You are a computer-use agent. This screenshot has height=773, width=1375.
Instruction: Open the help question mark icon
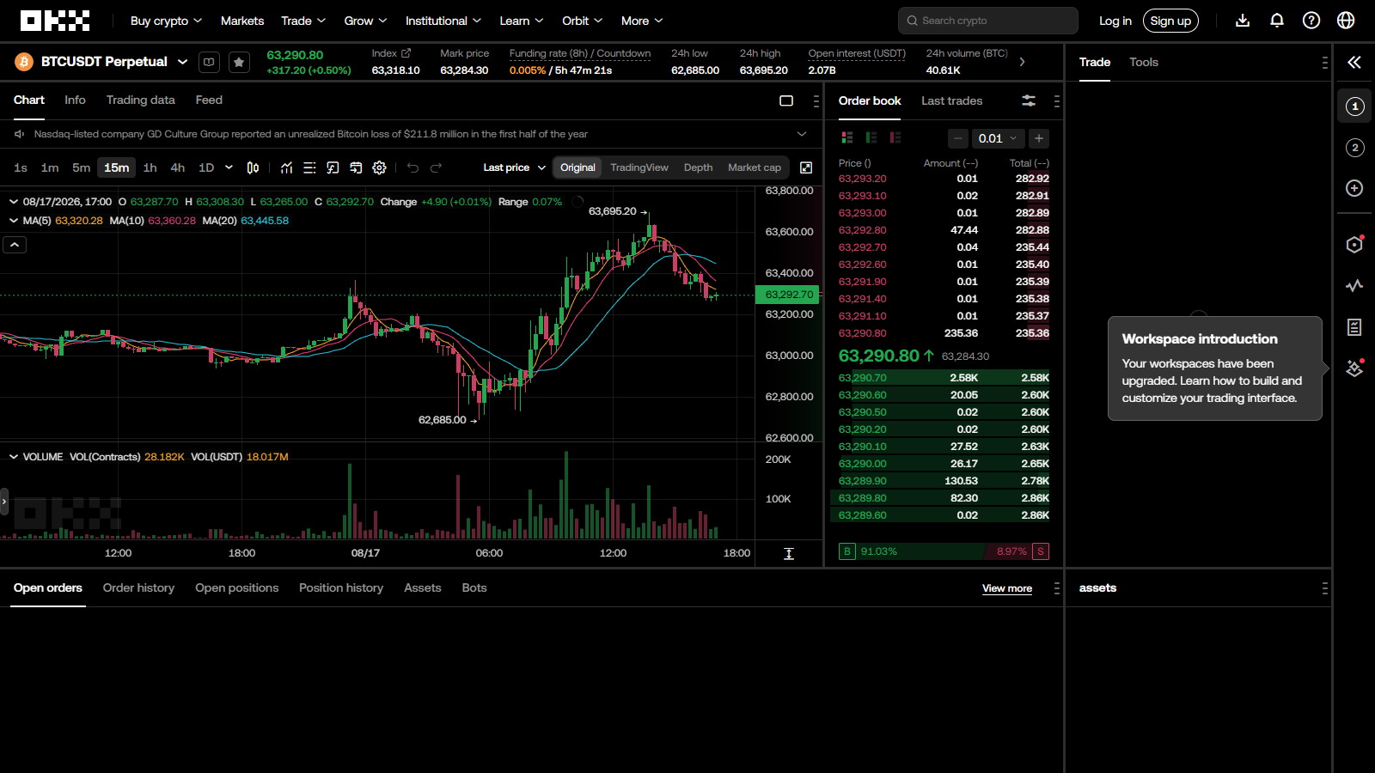(1311, 21)
